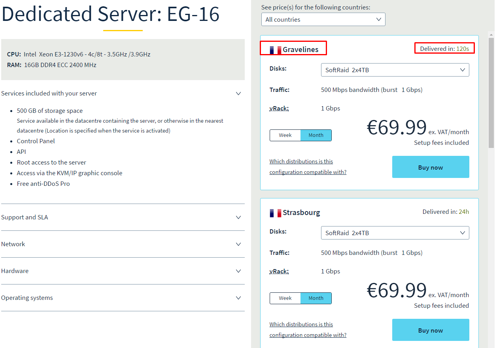Select Week billing for Strasbourg
The width and height of the screenshot is (497, 348).
coord(285,298)
